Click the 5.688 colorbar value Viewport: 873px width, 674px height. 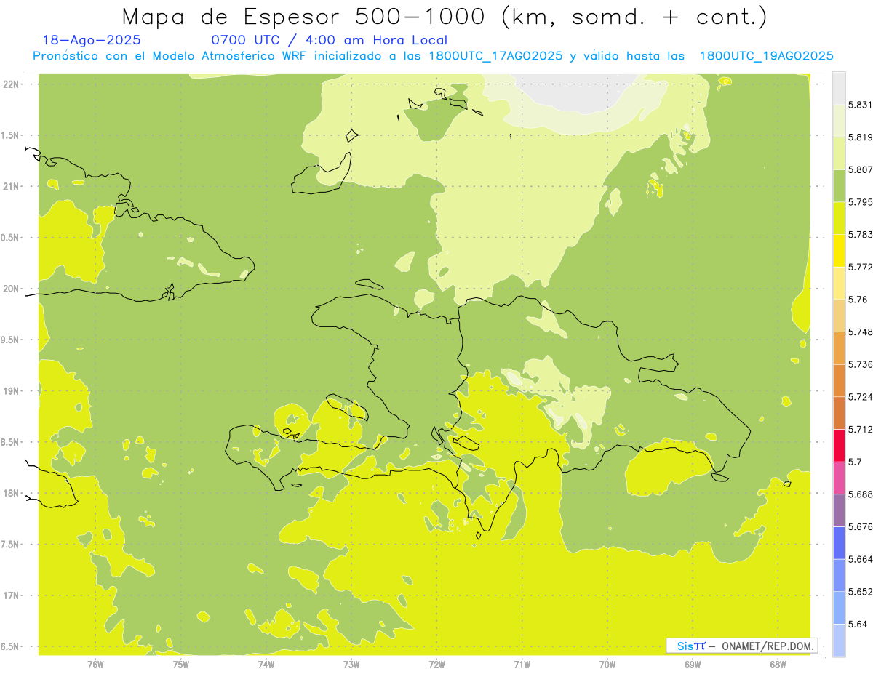point(861,494)
